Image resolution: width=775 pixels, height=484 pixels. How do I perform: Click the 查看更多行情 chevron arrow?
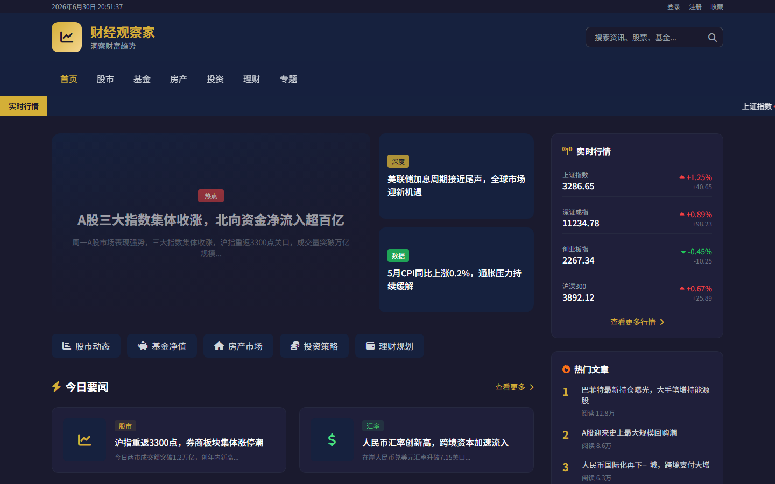pyautogui.click(x=662, y=322)
